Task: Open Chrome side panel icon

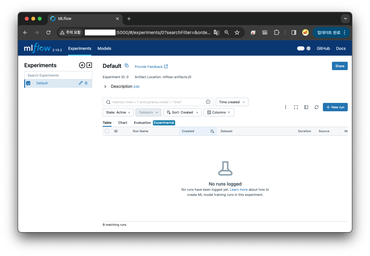Action: 294,32
